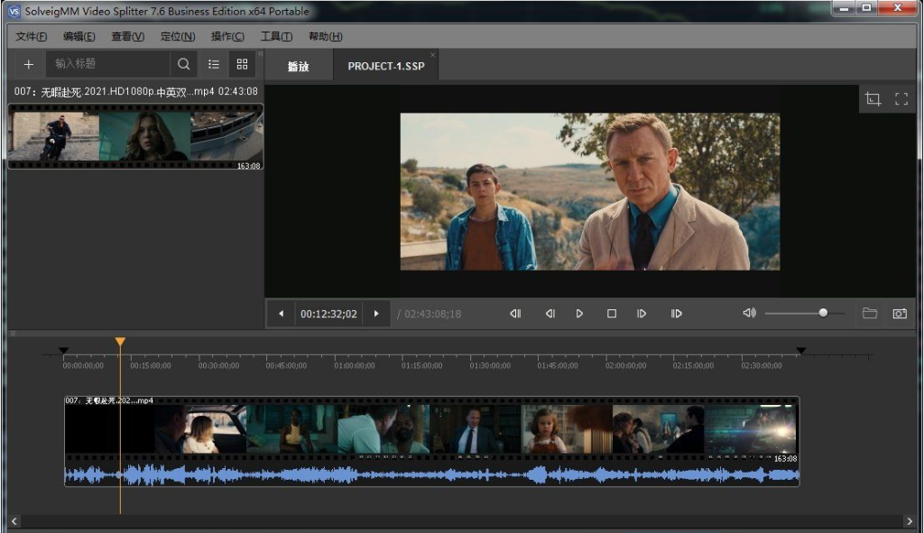
Task: Open the 编辑(E) menu
Action: coord(79,36)
